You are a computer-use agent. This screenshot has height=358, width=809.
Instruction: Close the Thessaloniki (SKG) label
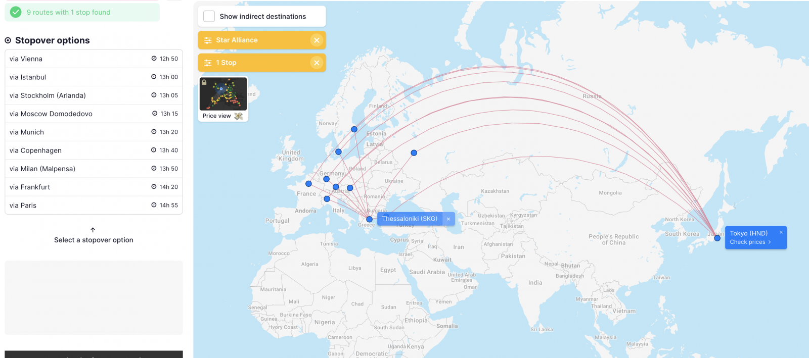448,219
